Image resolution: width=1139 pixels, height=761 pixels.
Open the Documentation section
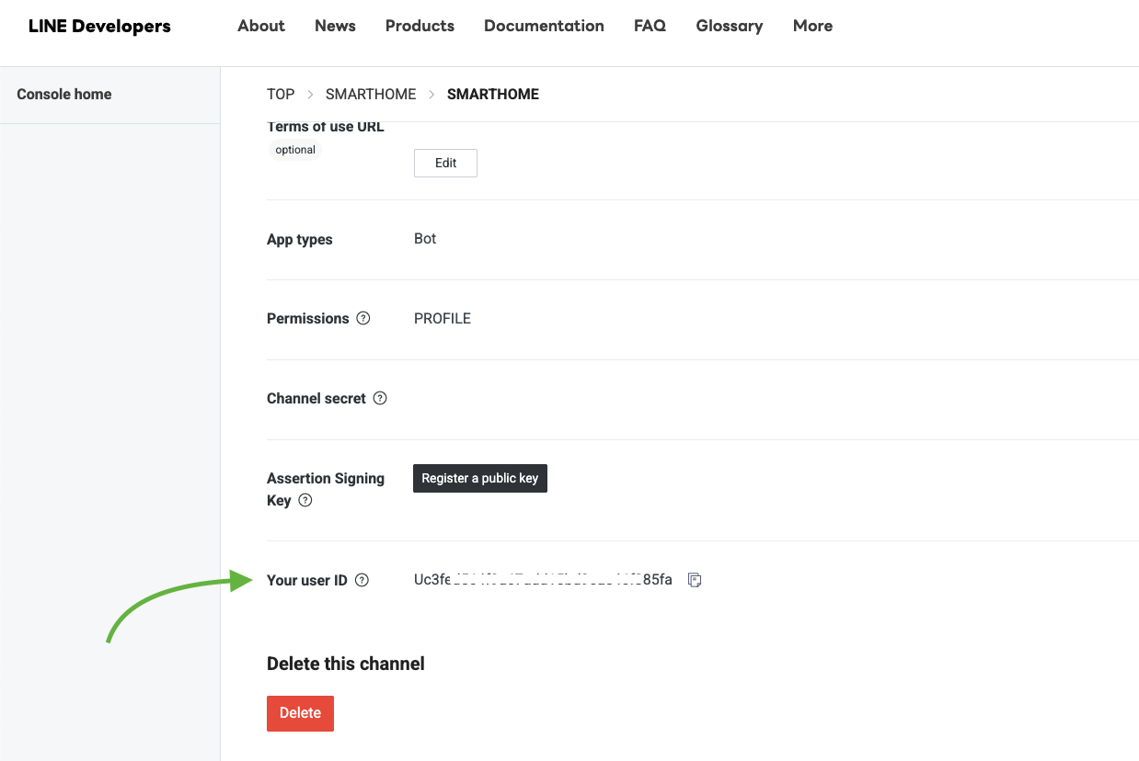pos(544,26)
